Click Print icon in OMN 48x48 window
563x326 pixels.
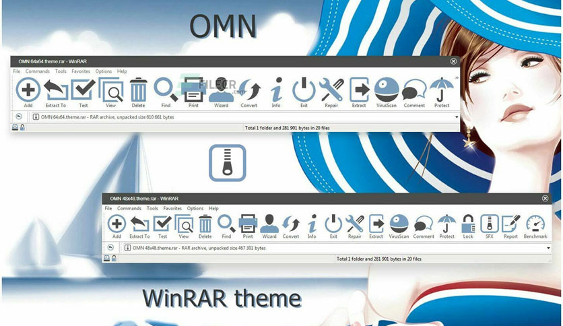click(248, 224)
